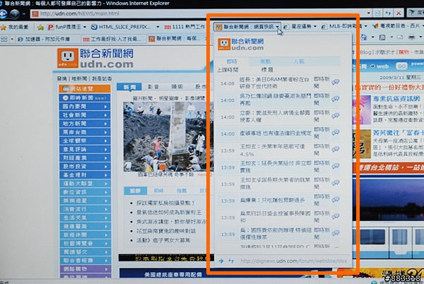Expand 兩岸台商 sidebar menu item
Screen dimensions: 424x284
click(x=85, y=132)
